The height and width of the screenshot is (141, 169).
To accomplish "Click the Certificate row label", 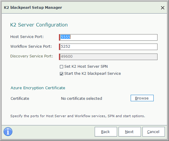I will pyautogui.click(x=20, y=98).
